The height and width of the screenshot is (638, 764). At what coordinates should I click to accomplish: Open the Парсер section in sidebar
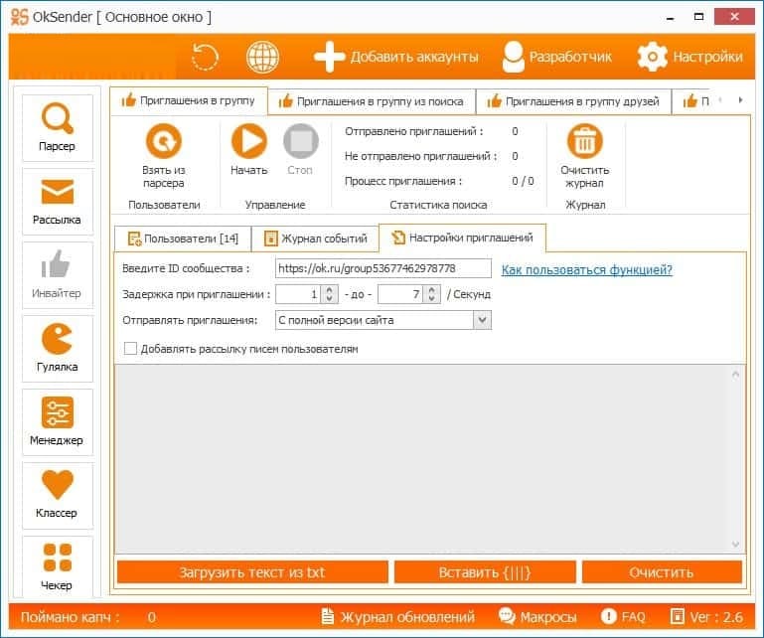[57, 127]
